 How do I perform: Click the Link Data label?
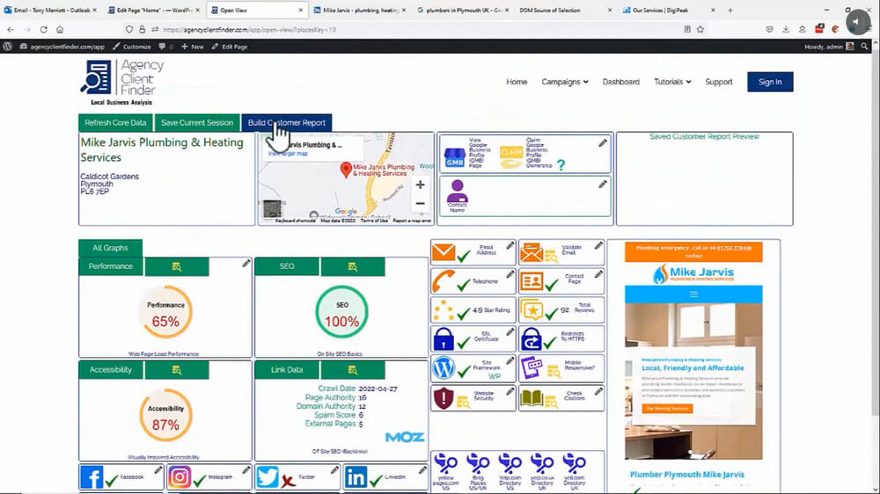(287, 370)
